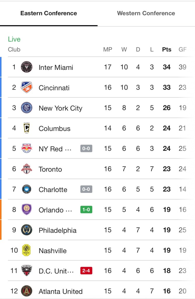Click NY Red Bulls' 0-0 live score
The height and width of the screenshot is (299, 195).
point(86,148)
